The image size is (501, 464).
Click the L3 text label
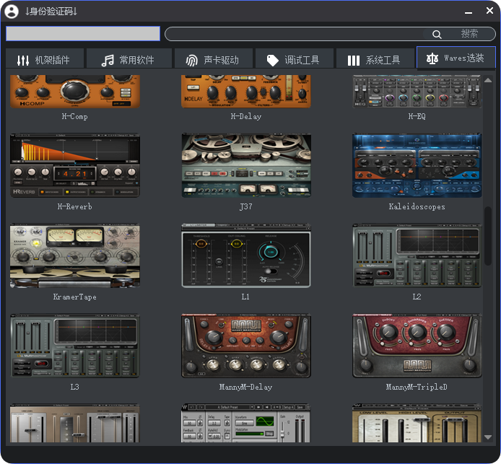point(74,387)
